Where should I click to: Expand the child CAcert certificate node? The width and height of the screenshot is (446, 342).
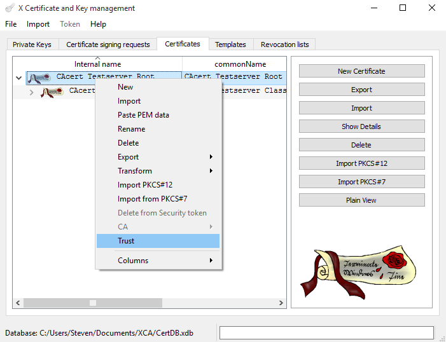31,92
